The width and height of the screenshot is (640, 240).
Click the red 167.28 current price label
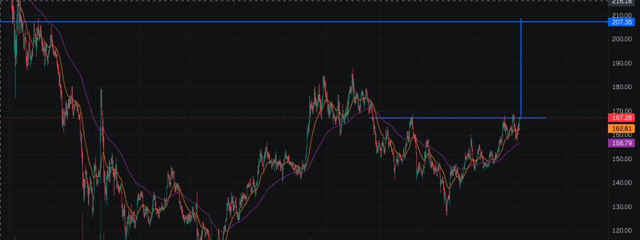(622, 118)
